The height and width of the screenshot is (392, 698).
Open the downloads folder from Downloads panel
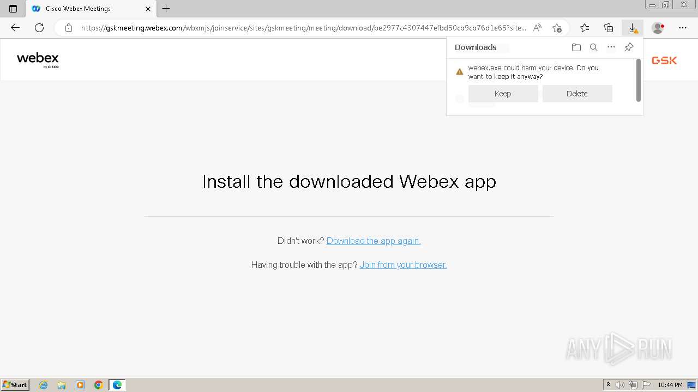[576, 47]
